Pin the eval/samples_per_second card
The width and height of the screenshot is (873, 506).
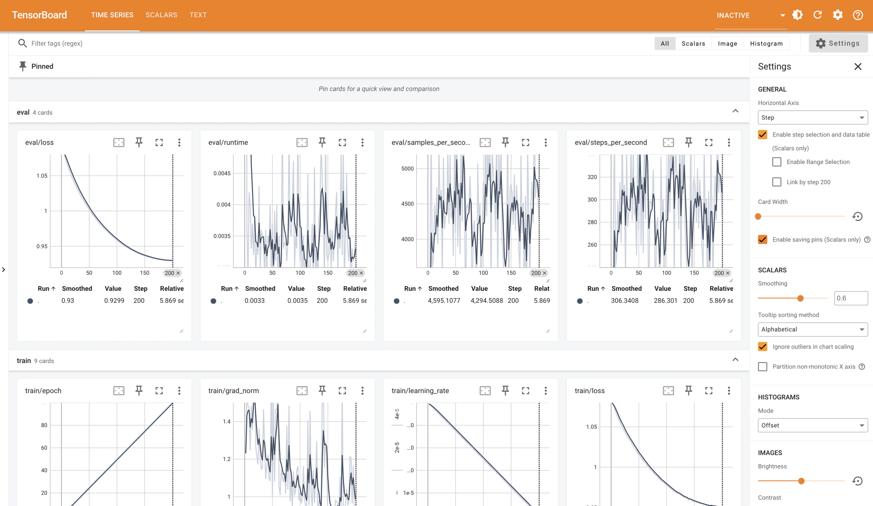click(505, 142)
